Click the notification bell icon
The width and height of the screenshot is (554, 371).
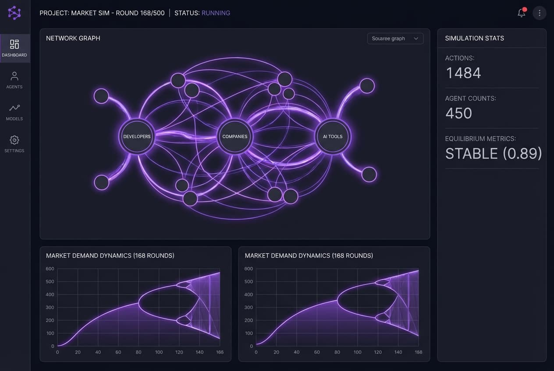521,13
